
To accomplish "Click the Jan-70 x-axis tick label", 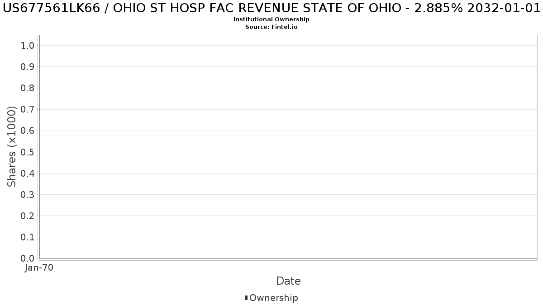I will pyautogui.click(x=39, y=268).
